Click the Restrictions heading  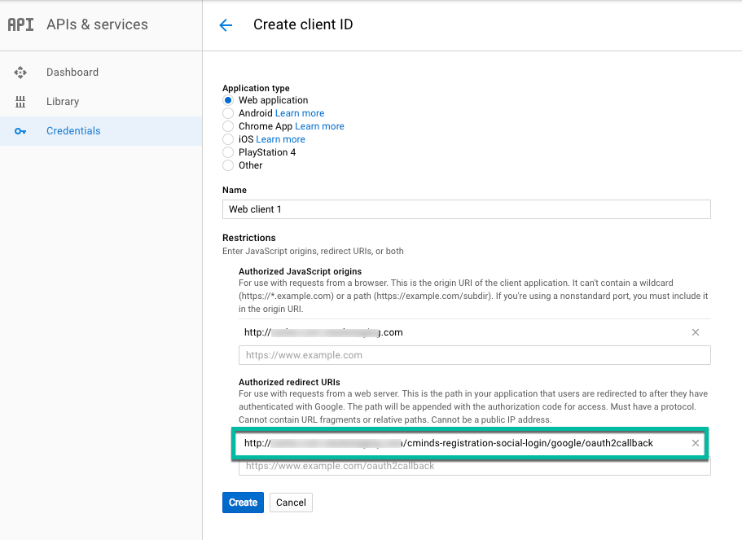point(249,238)
